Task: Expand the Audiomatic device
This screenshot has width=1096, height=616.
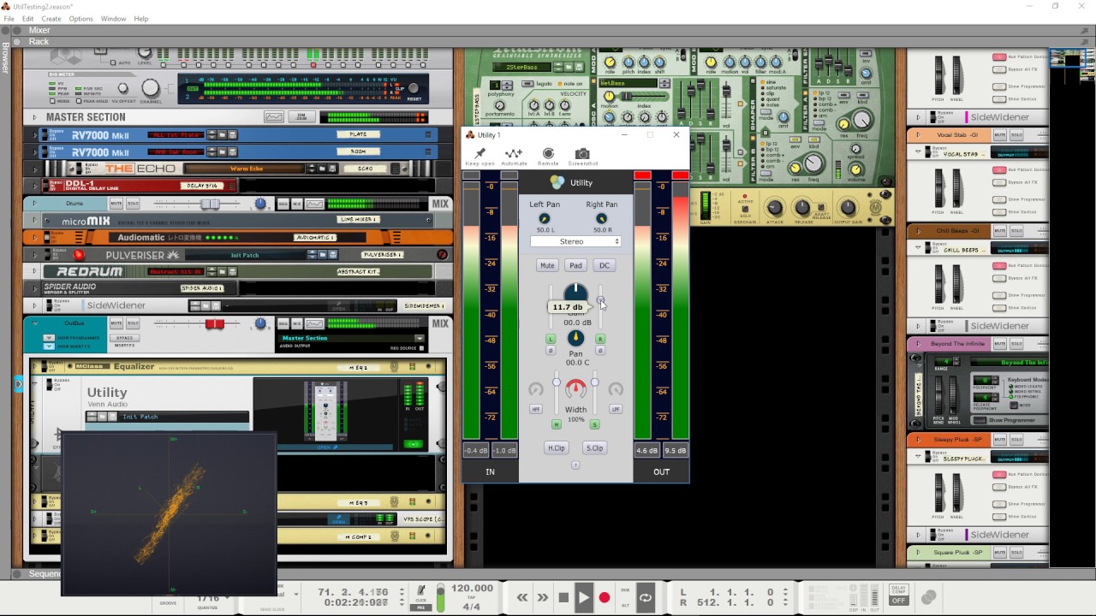Action: 34,237
